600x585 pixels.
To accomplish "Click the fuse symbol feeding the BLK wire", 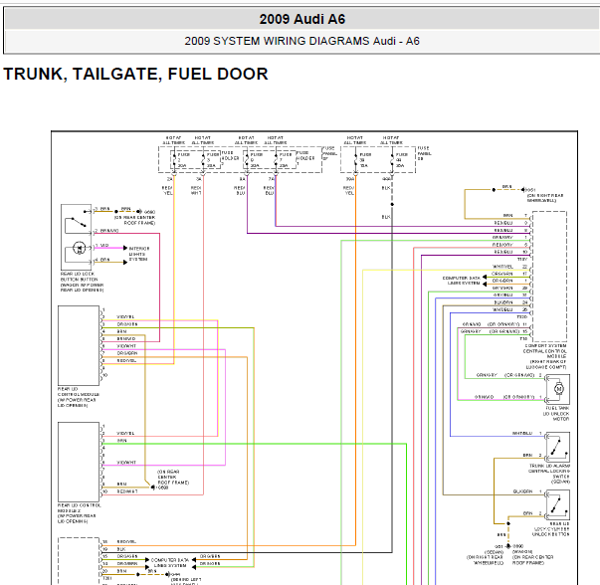I will [x=392, y=160].
